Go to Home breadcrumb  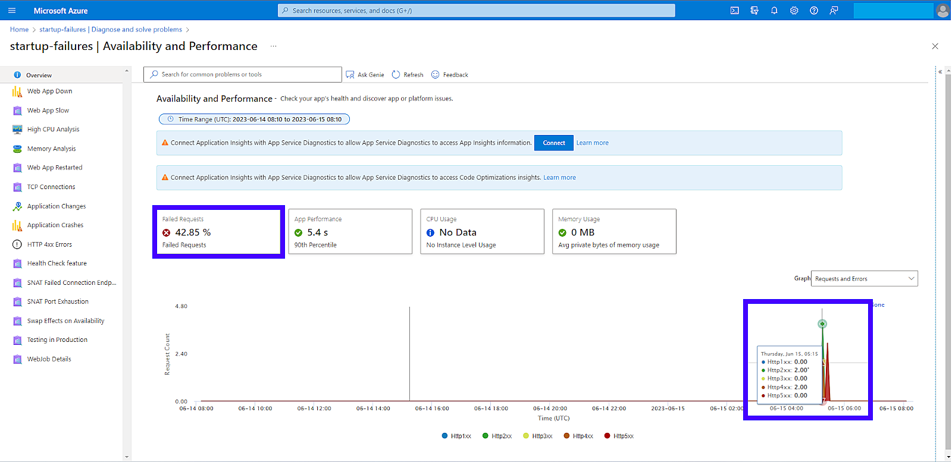19,30
